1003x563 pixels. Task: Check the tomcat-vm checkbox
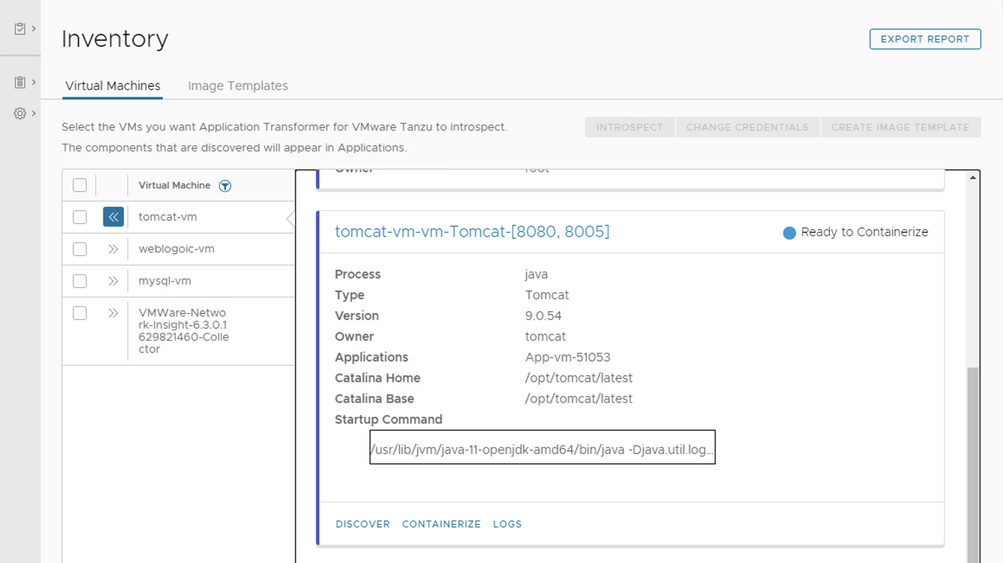(80, 217)
